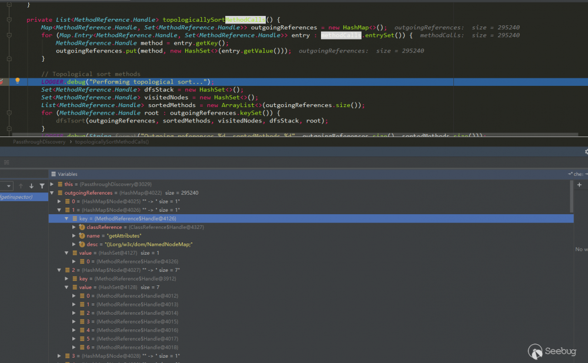Viewport: 588px width, 363px height.
Task: Open the thread selector dropdown
Action: [x=7, y=186]
